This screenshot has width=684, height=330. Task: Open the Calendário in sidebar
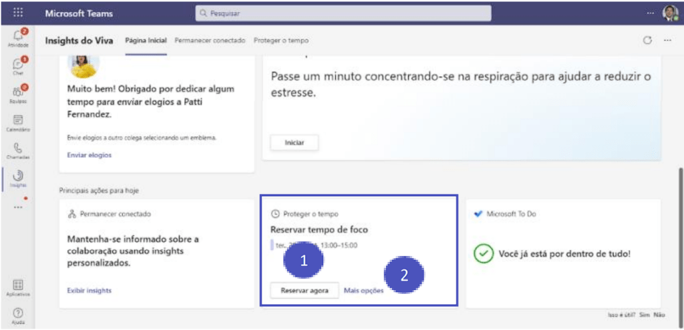(x=18, y=123)
